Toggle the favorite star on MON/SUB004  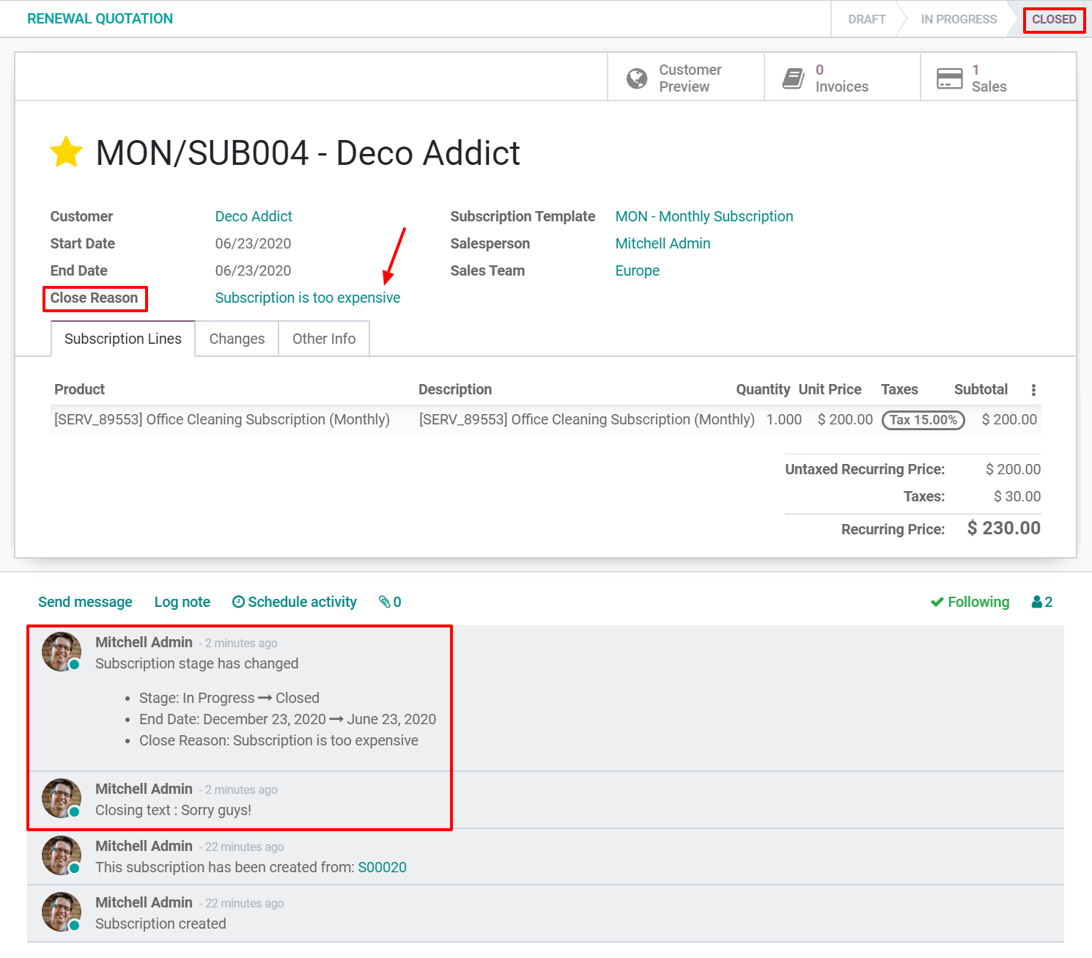(66, 152)
